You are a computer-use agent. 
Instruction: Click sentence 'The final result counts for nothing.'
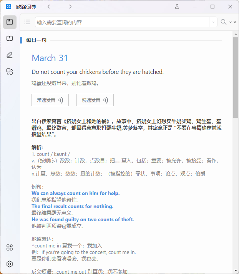[x=72, y=206]
